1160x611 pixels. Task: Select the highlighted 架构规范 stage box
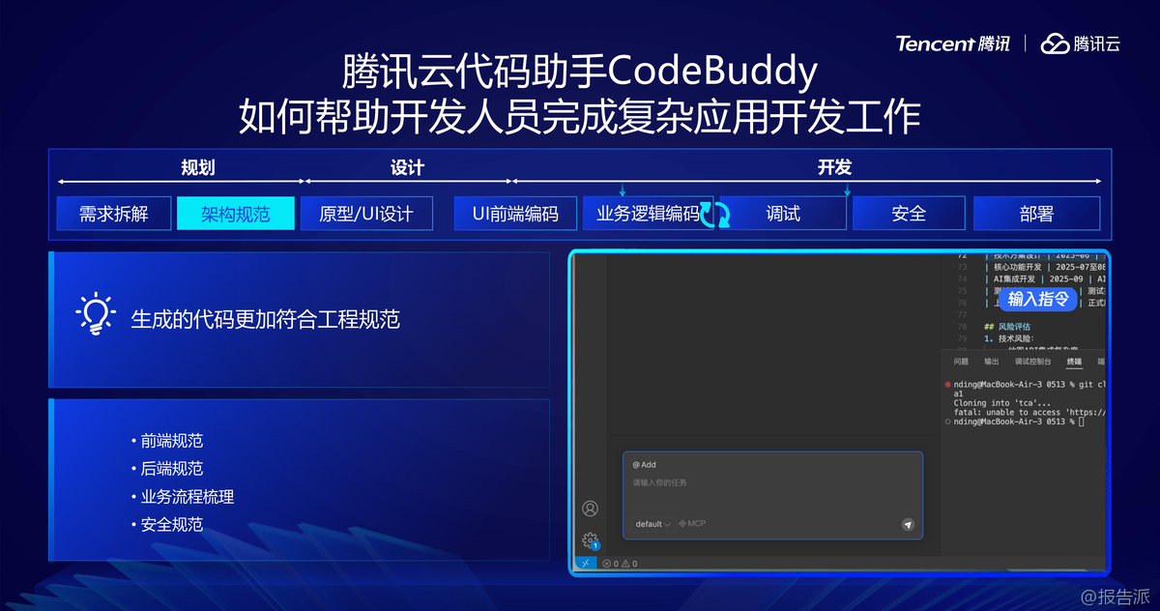[235, 214]
